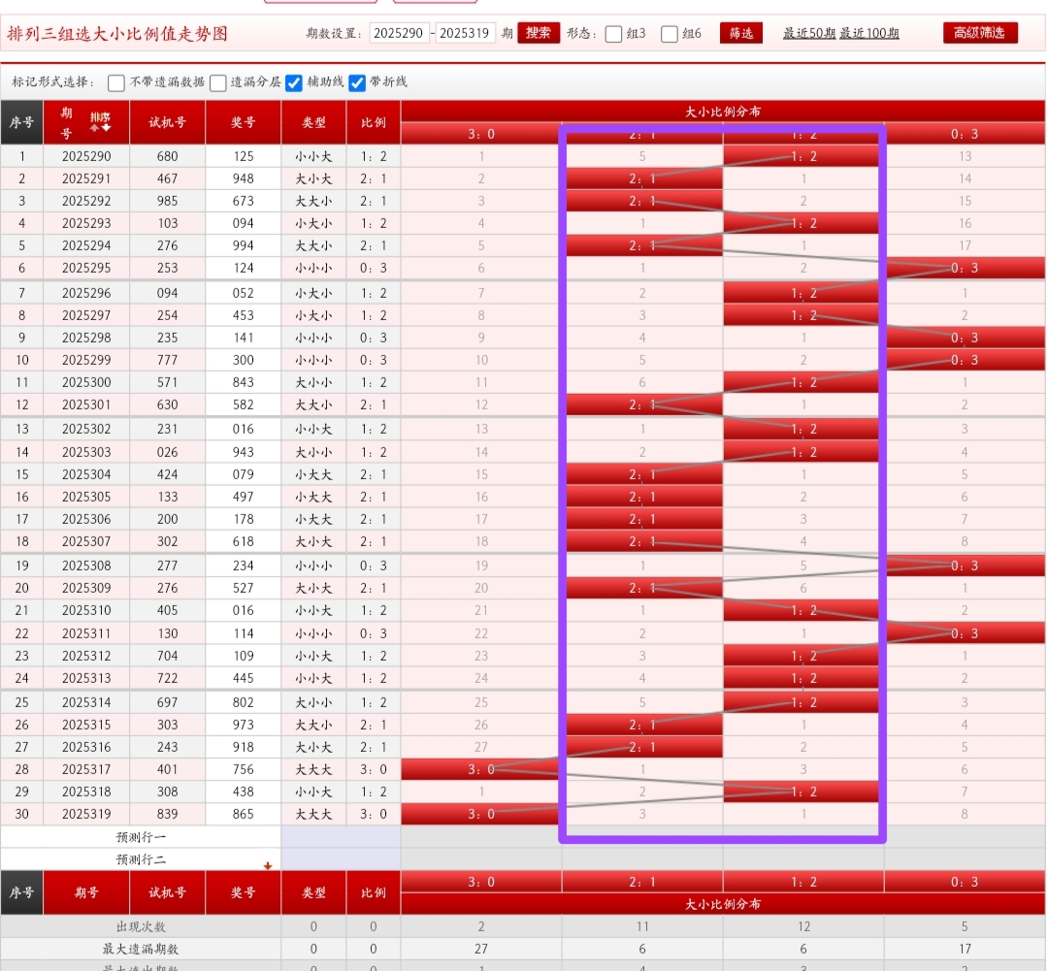Viewport: 1048px width, 971px height.
Task: Click highlighted 0: 3 cell in row 2025295
Action: (965, 268)
